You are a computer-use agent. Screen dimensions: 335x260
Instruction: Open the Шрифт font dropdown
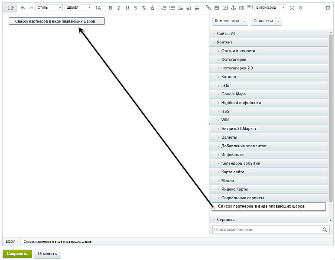[78, 8]
